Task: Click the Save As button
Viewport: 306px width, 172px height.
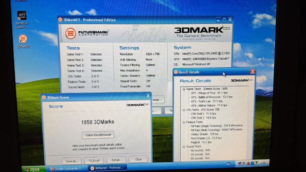Action: click(x=72, y=161)
